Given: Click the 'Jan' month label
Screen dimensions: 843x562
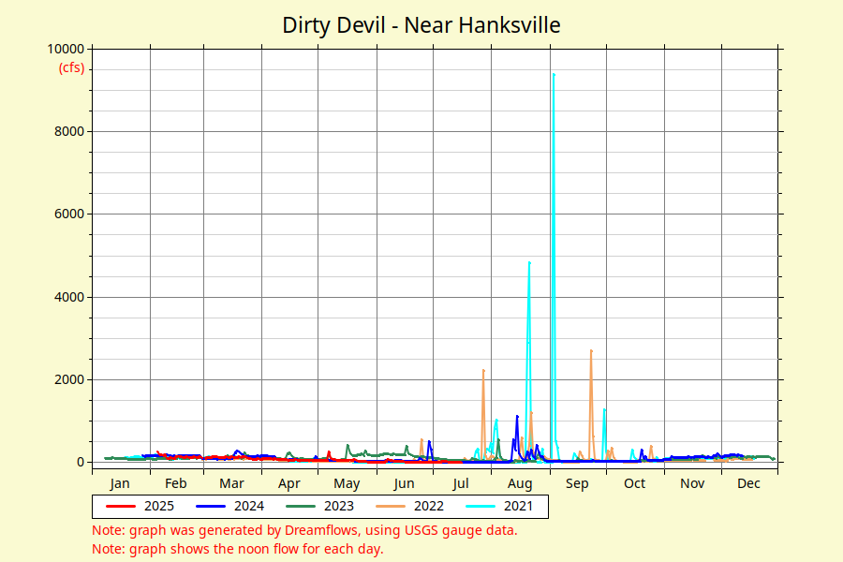Looking at the screenshot, I should click(x=120, y=483).
